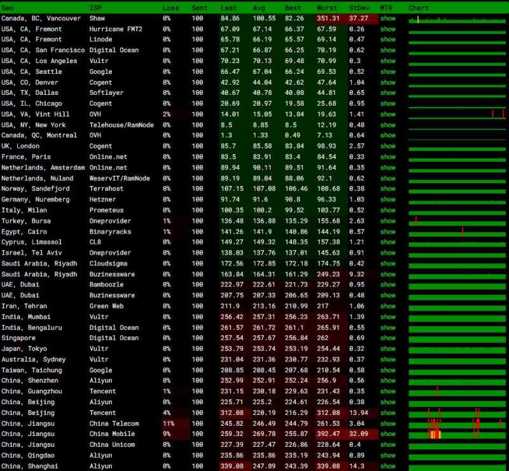Show MTR for Jiangsu China Telecom
The width and height of the screenshot is (509, 471).
pos(388,424)
